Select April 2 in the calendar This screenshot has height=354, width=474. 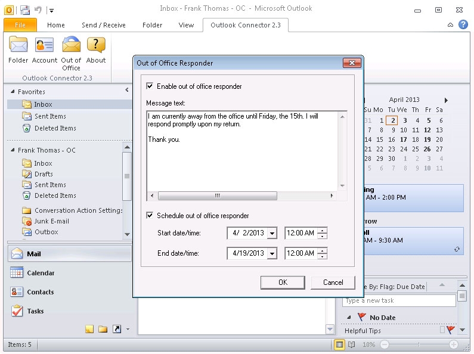pyautogui.click(x=393, y=120)
